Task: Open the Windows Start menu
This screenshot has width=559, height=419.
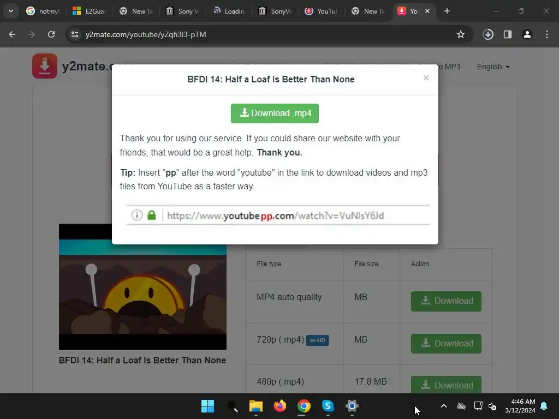Action: click(207, 406)
